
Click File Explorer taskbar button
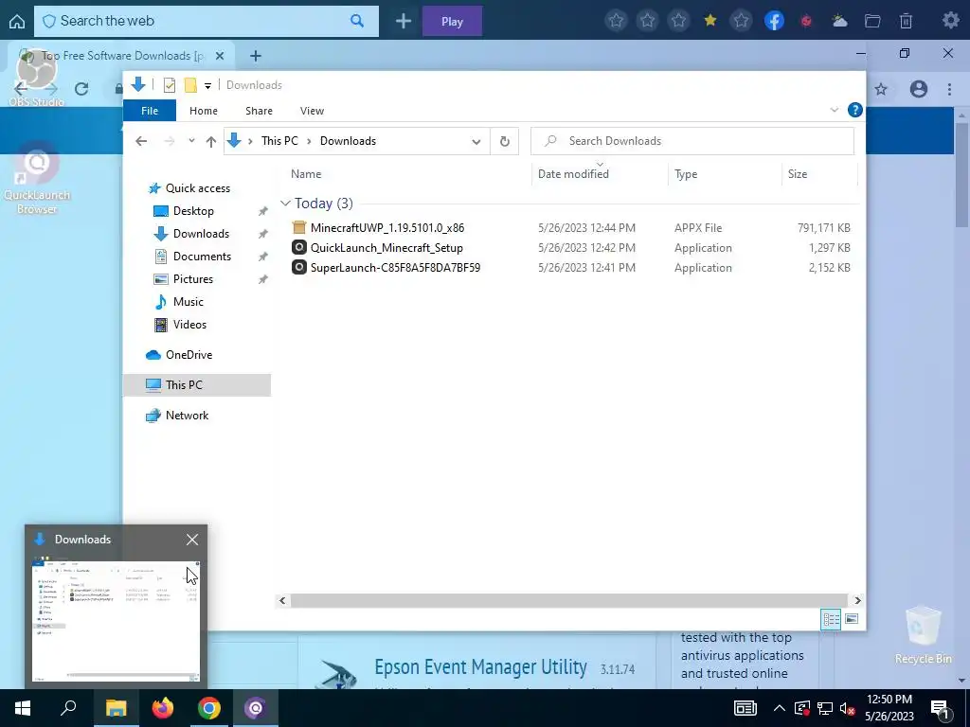116,708
